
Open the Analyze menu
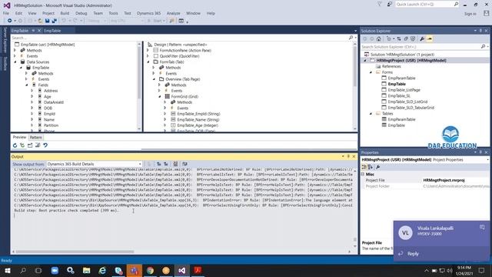[x=173, y=13]
